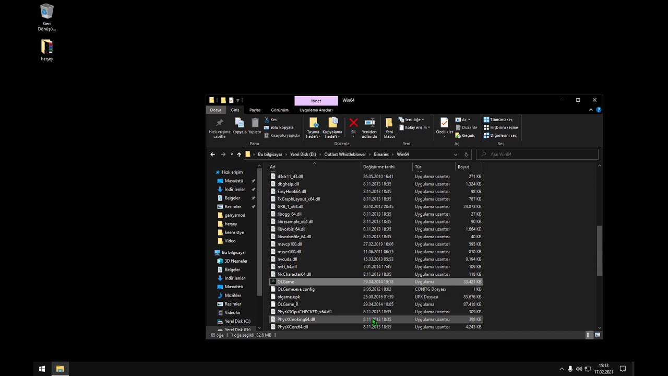Open Explorer help via the question mark
This screenshot has height=376, width=668.
point(599,110)
